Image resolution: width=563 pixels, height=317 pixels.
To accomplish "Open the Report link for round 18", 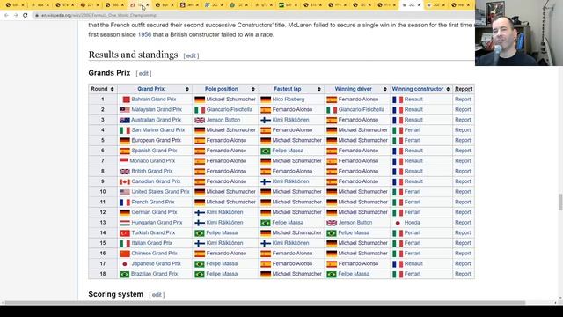I will 463,274.
